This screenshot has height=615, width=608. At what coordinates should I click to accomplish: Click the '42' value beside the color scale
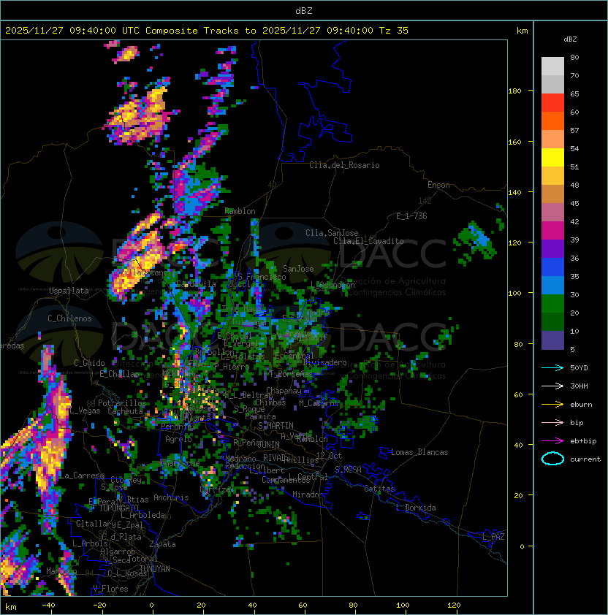click(x=574, y=221)
